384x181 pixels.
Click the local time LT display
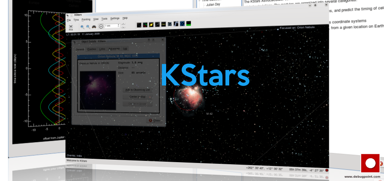73,34
